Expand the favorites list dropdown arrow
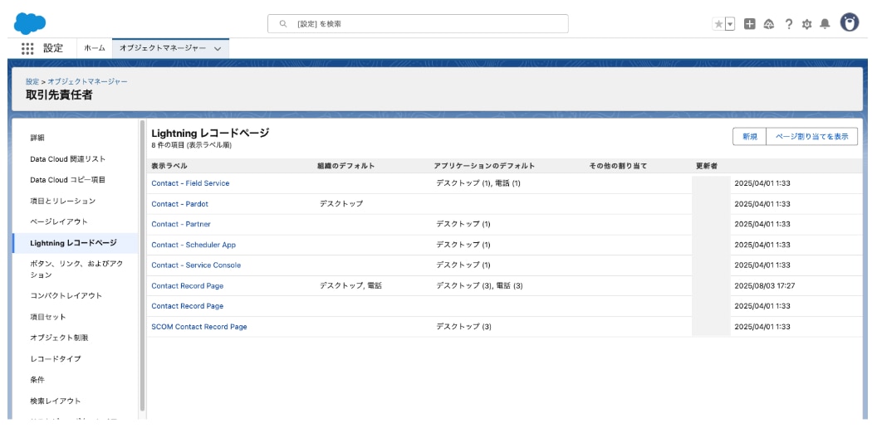This screenshot has width=872, height=428. [731, 24]
